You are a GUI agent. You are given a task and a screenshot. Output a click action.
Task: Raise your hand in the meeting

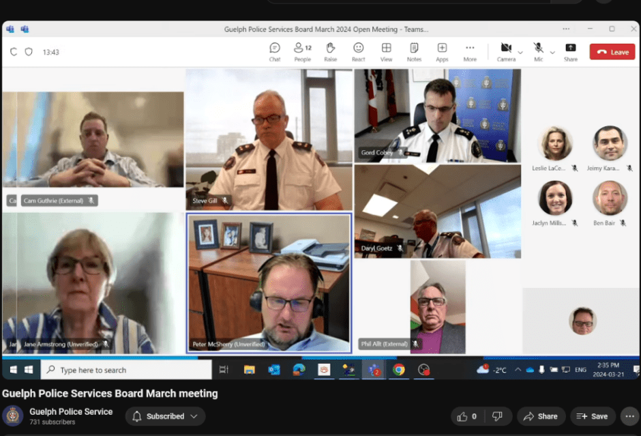pyautogui.click(x=330, y=52)
